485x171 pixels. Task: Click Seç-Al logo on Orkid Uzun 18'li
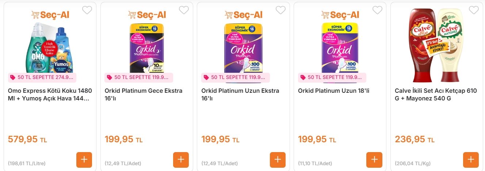tap(340, 15)
